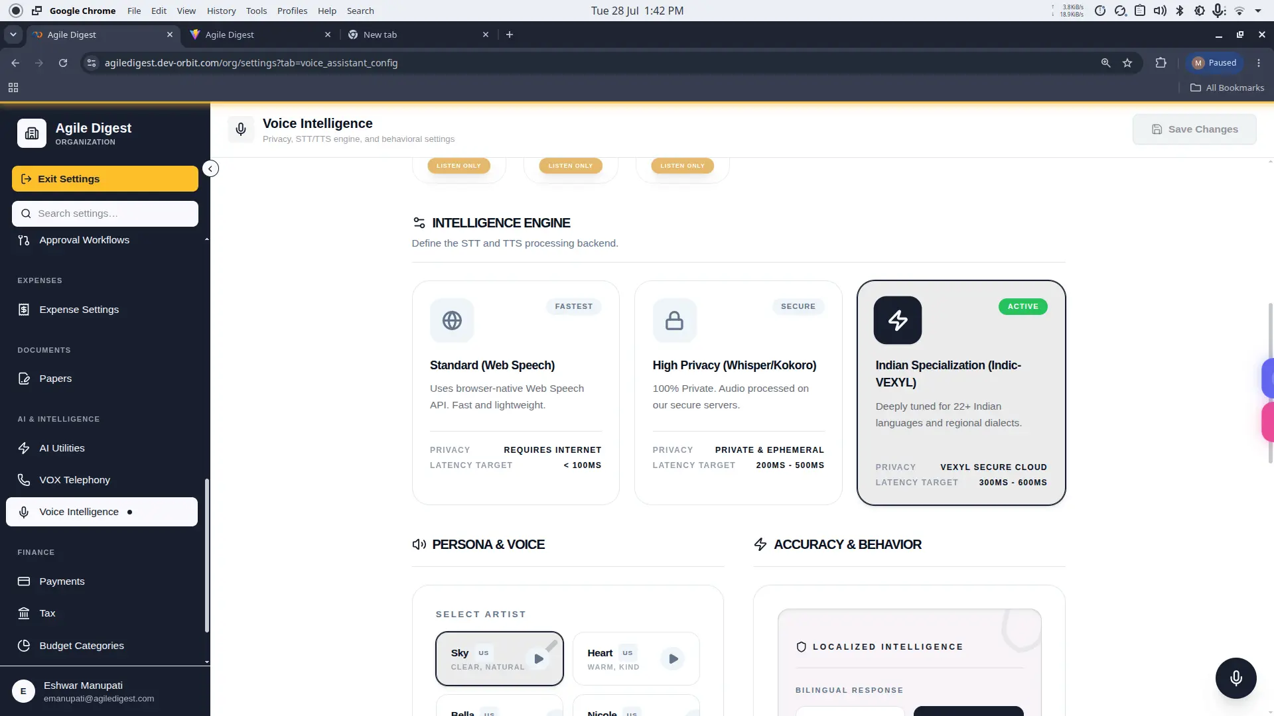Open the tab search dropdown
This screenshot has height=716, width=1274.
13,34
